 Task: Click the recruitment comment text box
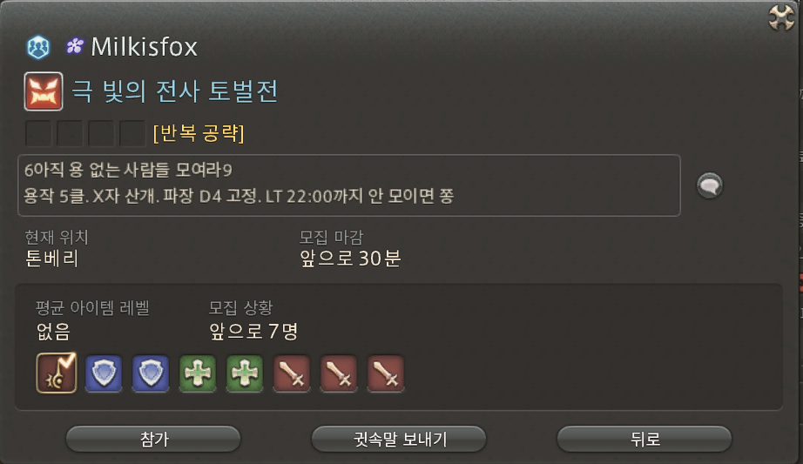(x=349, y=185)
